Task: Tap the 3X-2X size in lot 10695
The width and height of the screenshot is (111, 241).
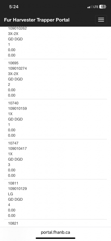Action: (13, 74)
